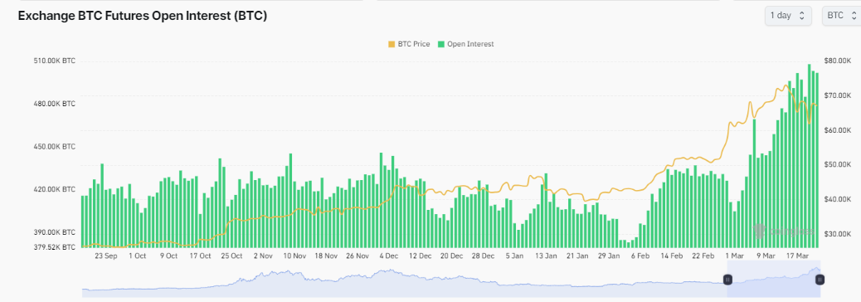Screen dimensions: 861x302
Task: Grab the right range slider handle
Action: click(x=820, y=280)
